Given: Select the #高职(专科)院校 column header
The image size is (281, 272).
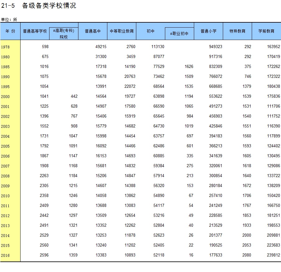Looking at the screenshot, I should coord(63,33).
